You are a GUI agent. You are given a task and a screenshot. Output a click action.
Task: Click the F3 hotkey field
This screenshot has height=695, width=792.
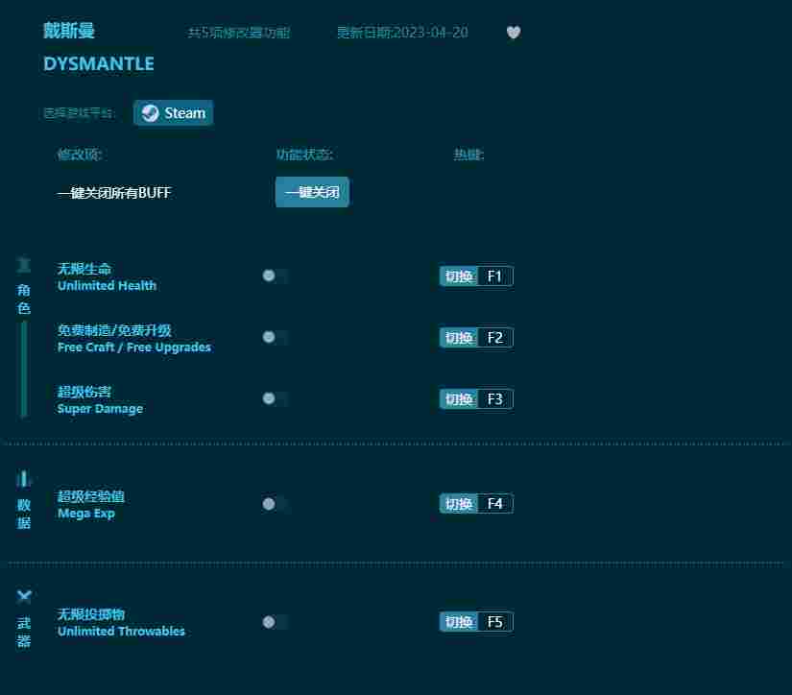[495, 399]
